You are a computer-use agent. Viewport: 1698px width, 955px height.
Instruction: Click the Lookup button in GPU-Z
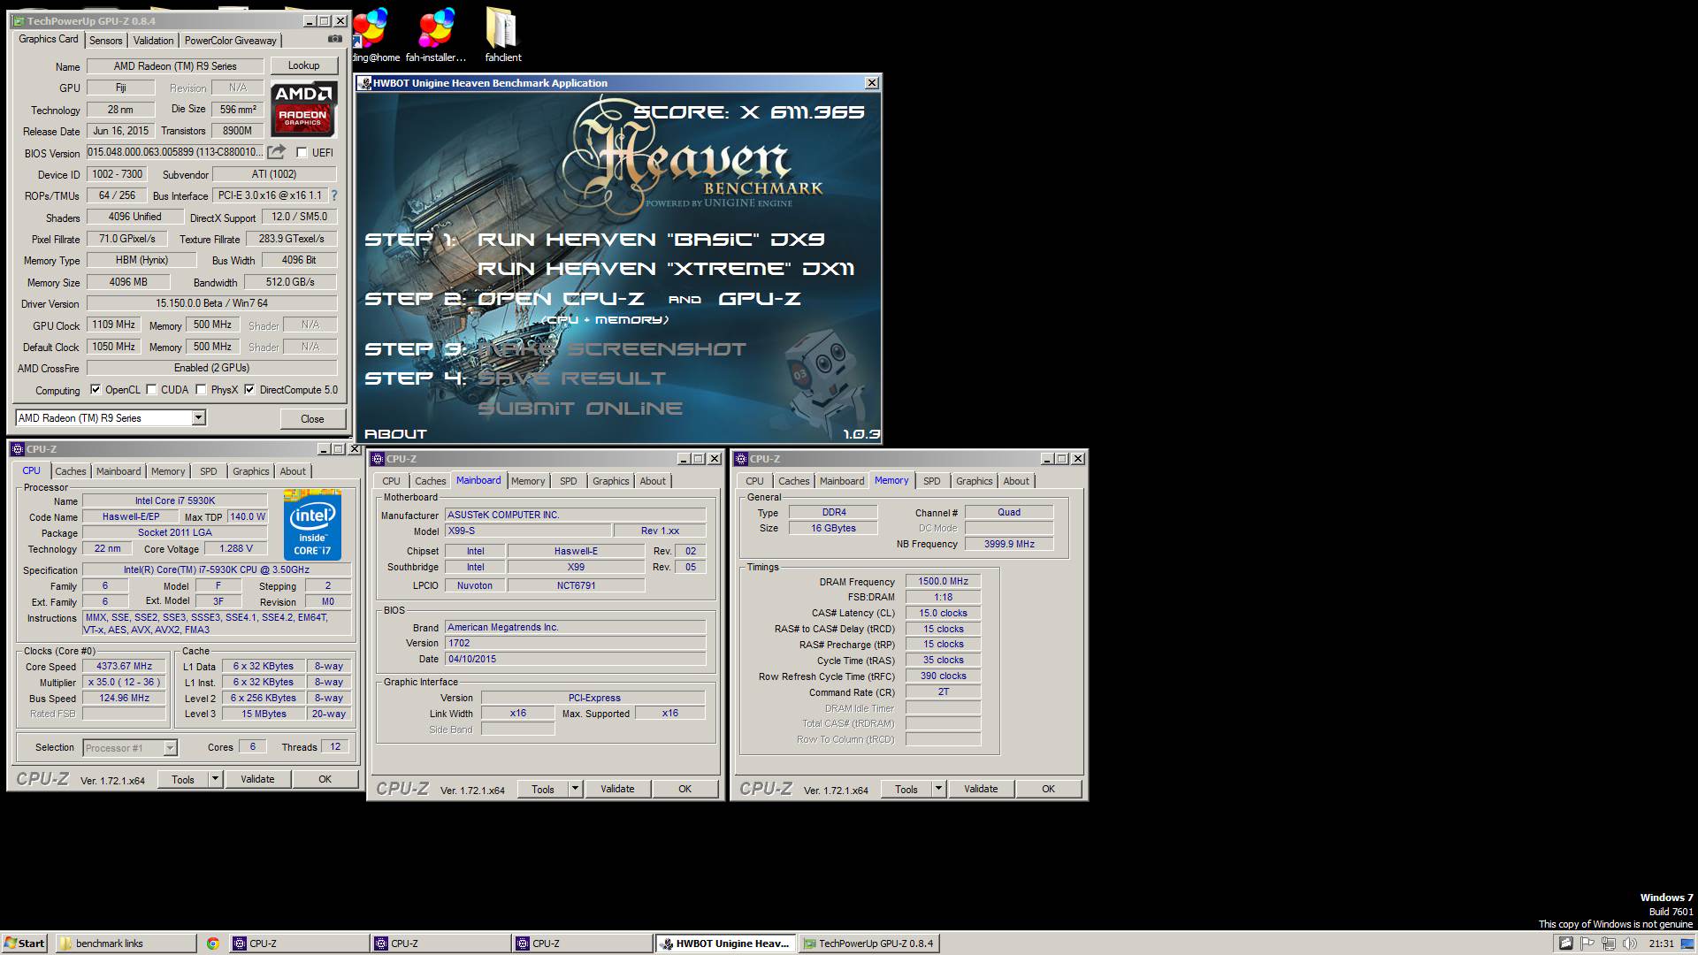tap(303, 65)
